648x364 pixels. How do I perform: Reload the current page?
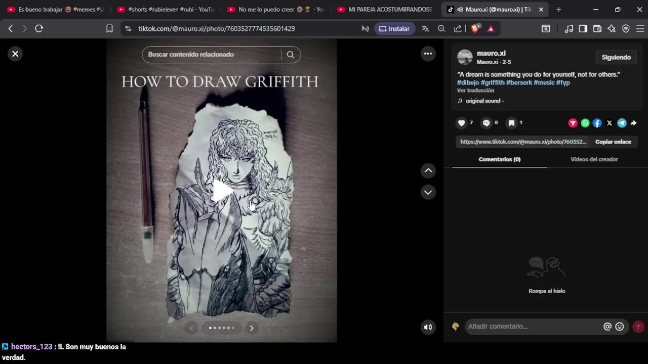pos(39,29)
